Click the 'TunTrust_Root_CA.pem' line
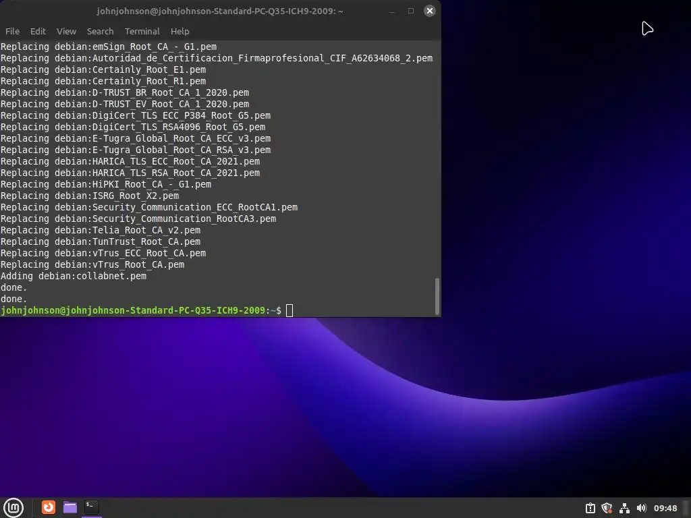This screenshot has height=518, width=691. pyautogui.click(x=101, y=242)
